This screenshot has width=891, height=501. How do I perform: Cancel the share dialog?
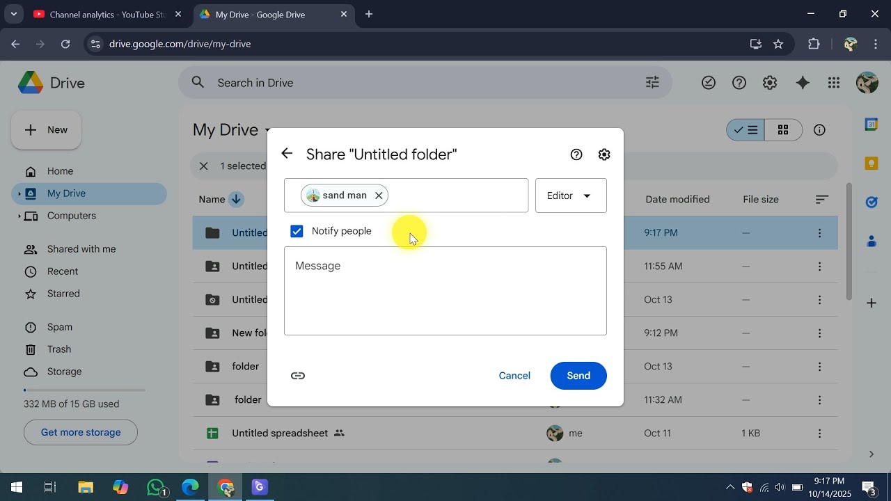514,376
